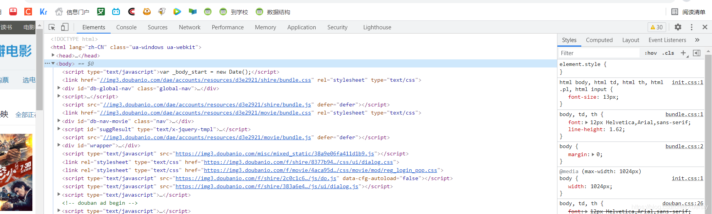Switch to the Lighthouse tab
Viewport: 712px width, 214px height.
tap(377, 27)
